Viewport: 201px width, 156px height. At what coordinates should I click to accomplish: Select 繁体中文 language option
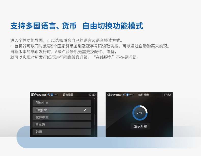point(62,117)
